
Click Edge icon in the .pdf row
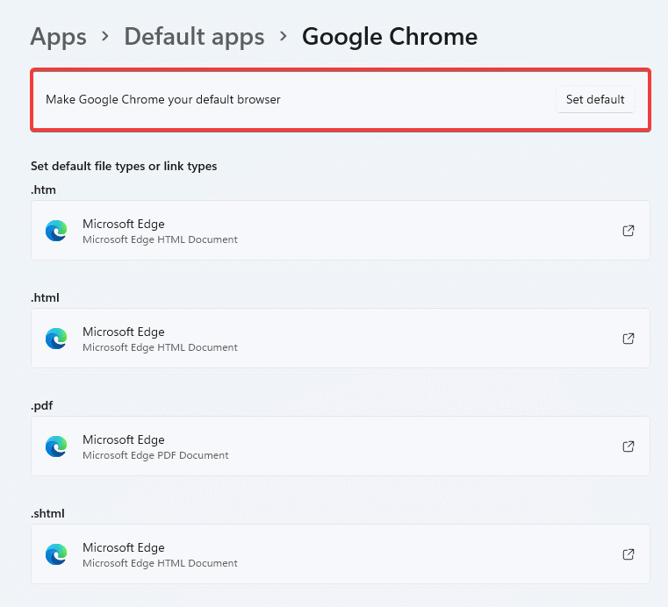[x=56, y=446]
